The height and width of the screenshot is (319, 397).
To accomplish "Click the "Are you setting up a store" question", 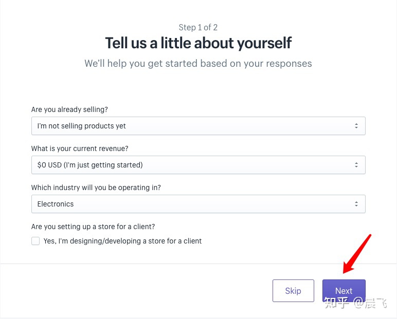I will coord(93,227).
